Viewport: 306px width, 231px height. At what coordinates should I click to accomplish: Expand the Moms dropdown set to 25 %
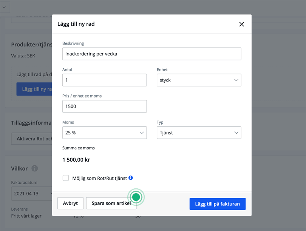tap(104, 133)
